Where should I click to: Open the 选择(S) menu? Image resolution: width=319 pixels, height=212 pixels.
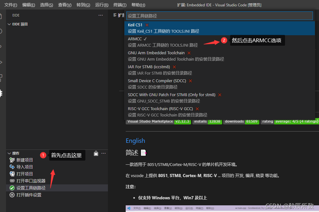pyautogui.click(x=46, y=5)
